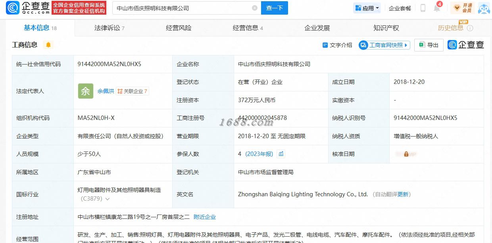Open the 应用 dropdown menu
The height and width of the screenshot is (243, 492).
367,8
